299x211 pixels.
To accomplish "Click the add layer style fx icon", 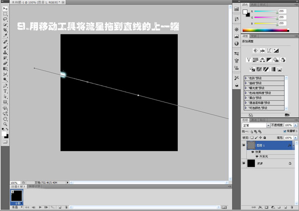I will 259,206.
